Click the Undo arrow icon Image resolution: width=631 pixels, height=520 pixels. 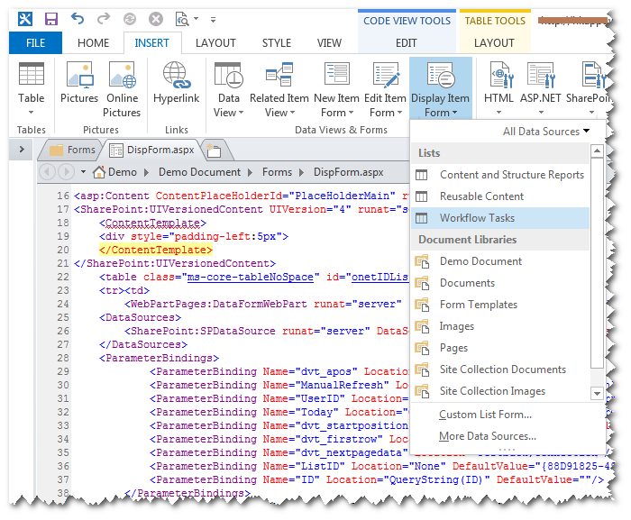click(x=78, y=19)
